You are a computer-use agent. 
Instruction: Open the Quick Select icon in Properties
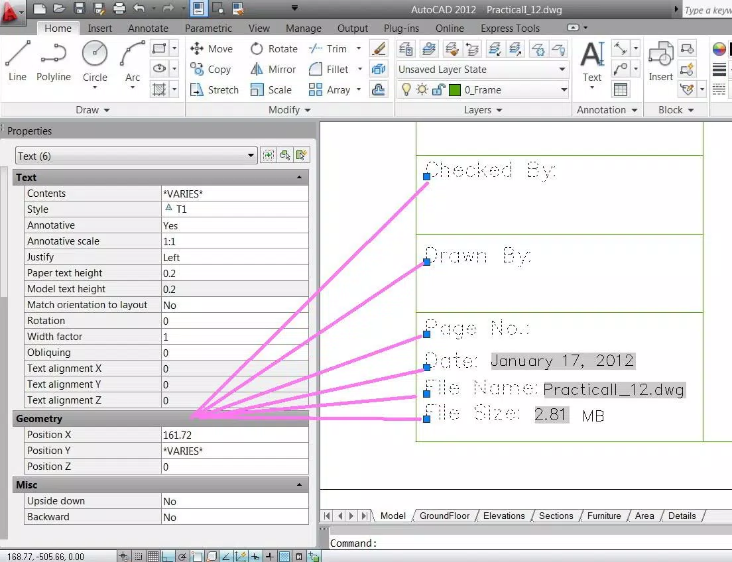[301, 156]
